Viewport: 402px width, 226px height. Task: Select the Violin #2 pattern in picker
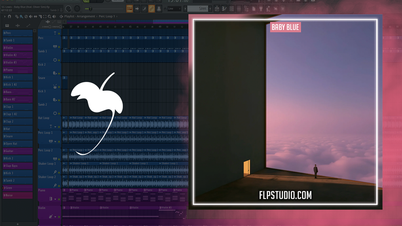(x=17, y=55)
